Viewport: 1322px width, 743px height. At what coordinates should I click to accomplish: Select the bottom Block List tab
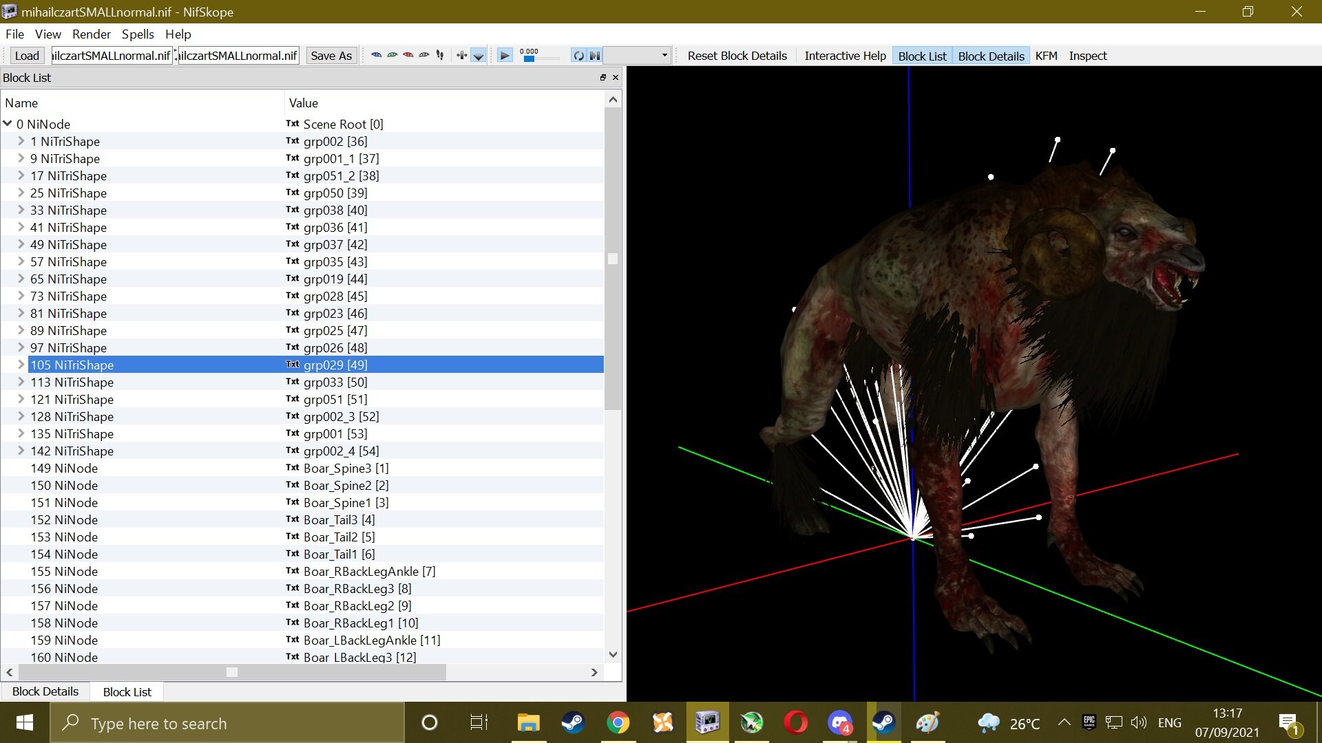(127, 691)
